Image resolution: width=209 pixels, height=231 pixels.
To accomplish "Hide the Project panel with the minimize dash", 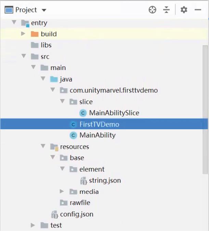I will (198, 10).
